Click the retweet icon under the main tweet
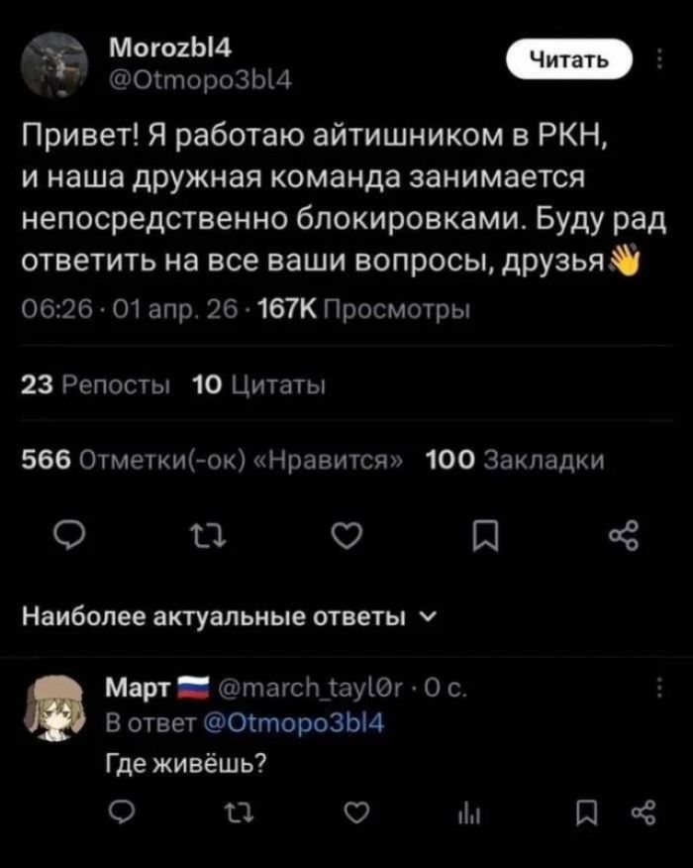The image size is (693, 868). (x=206, y=534)
